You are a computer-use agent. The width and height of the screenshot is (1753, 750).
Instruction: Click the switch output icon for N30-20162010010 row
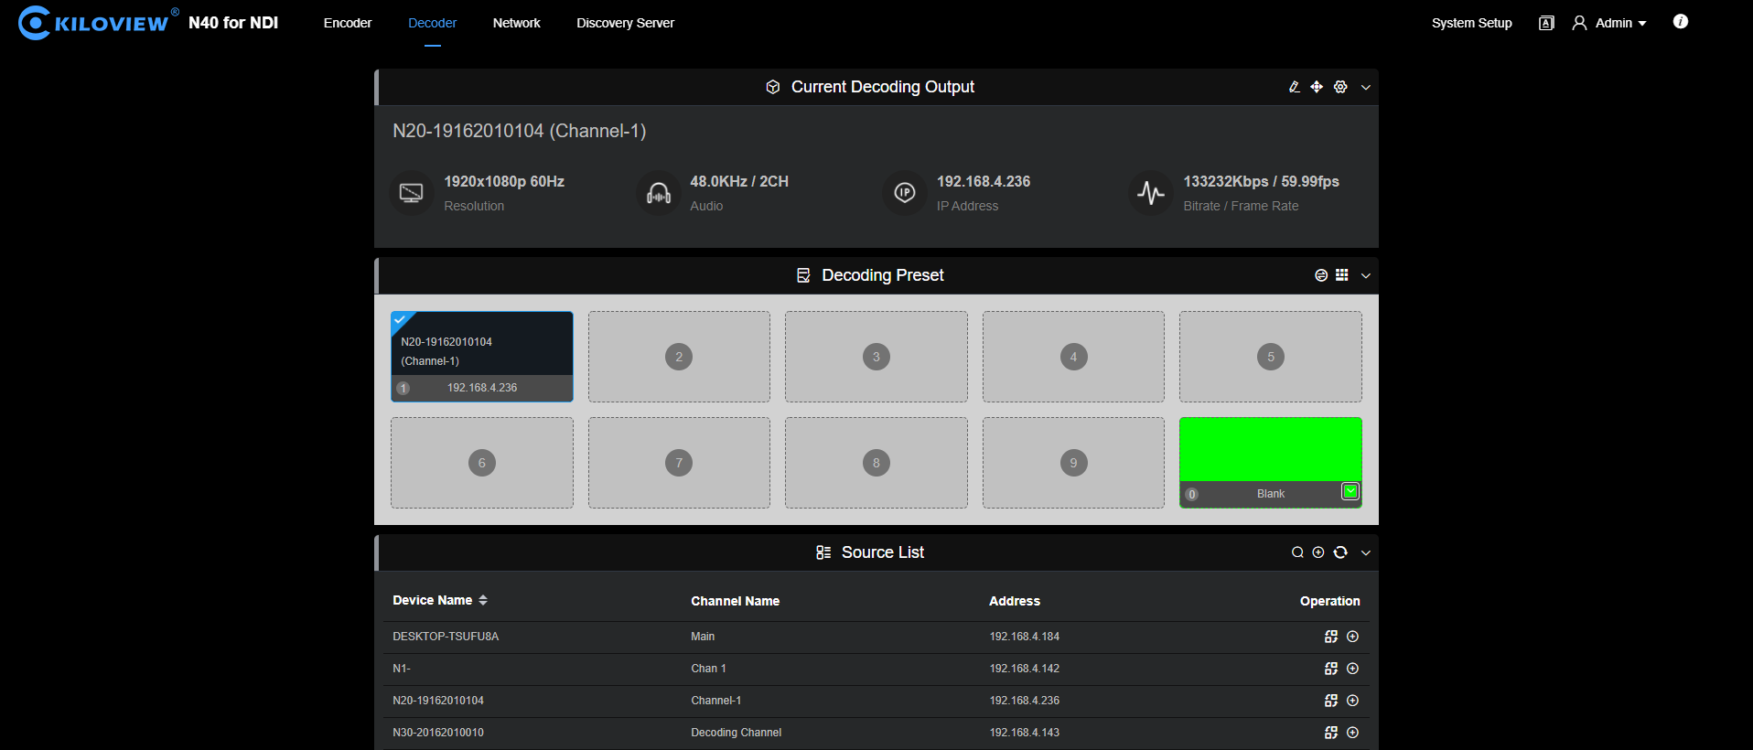point(1331,733)
